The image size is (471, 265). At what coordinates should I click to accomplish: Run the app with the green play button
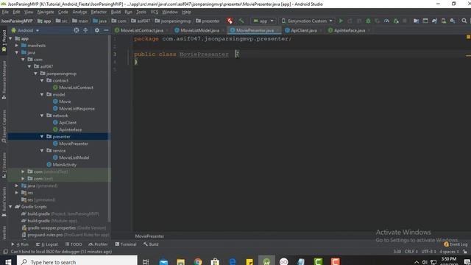click(341, 21)
